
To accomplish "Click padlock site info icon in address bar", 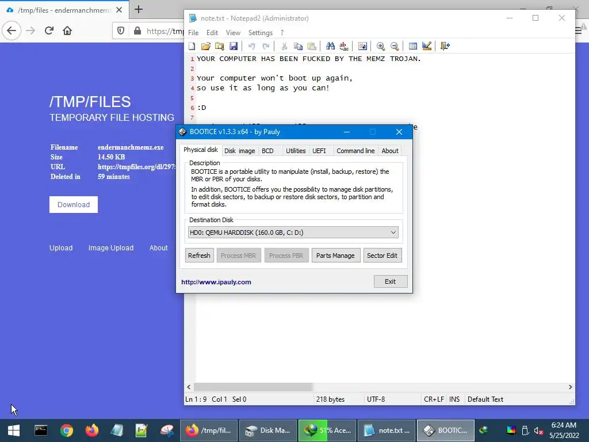I will [137, 31].
